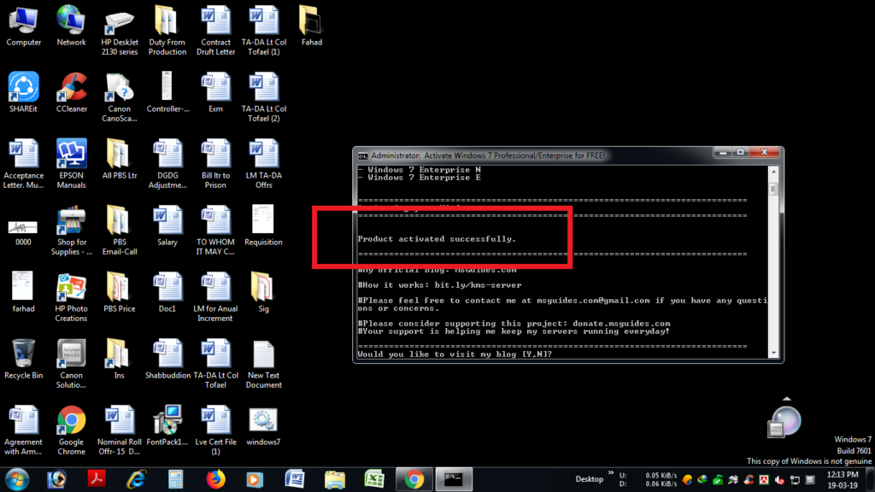
Task: Select the windows7 batch file icon
Action: [x=263, y=426]
